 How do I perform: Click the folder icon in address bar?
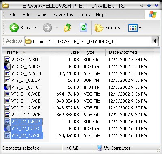[x=28, y=41]
